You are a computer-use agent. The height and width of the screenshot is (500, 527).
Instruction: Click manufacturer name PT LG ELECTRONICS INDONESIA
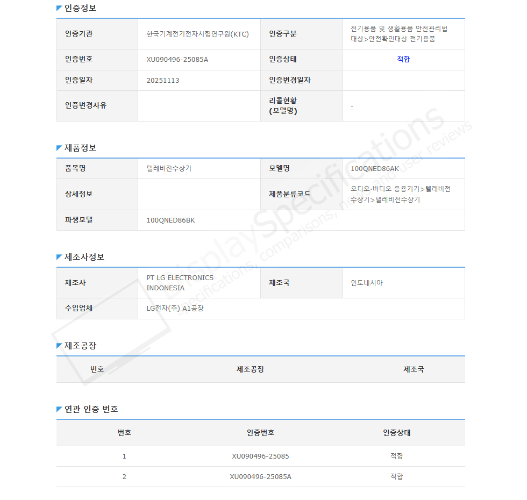pos(180,283)
